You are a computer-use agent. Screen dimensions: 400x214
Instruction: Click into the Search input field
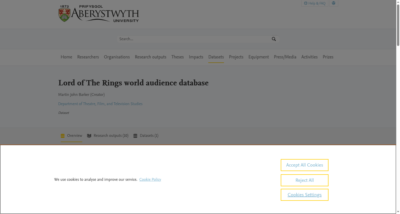point(194,39)
